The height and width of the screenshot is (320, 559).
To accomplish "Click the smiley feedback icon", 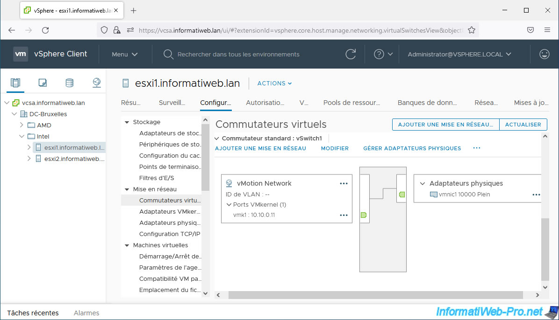I will click(x=544, y=54).
